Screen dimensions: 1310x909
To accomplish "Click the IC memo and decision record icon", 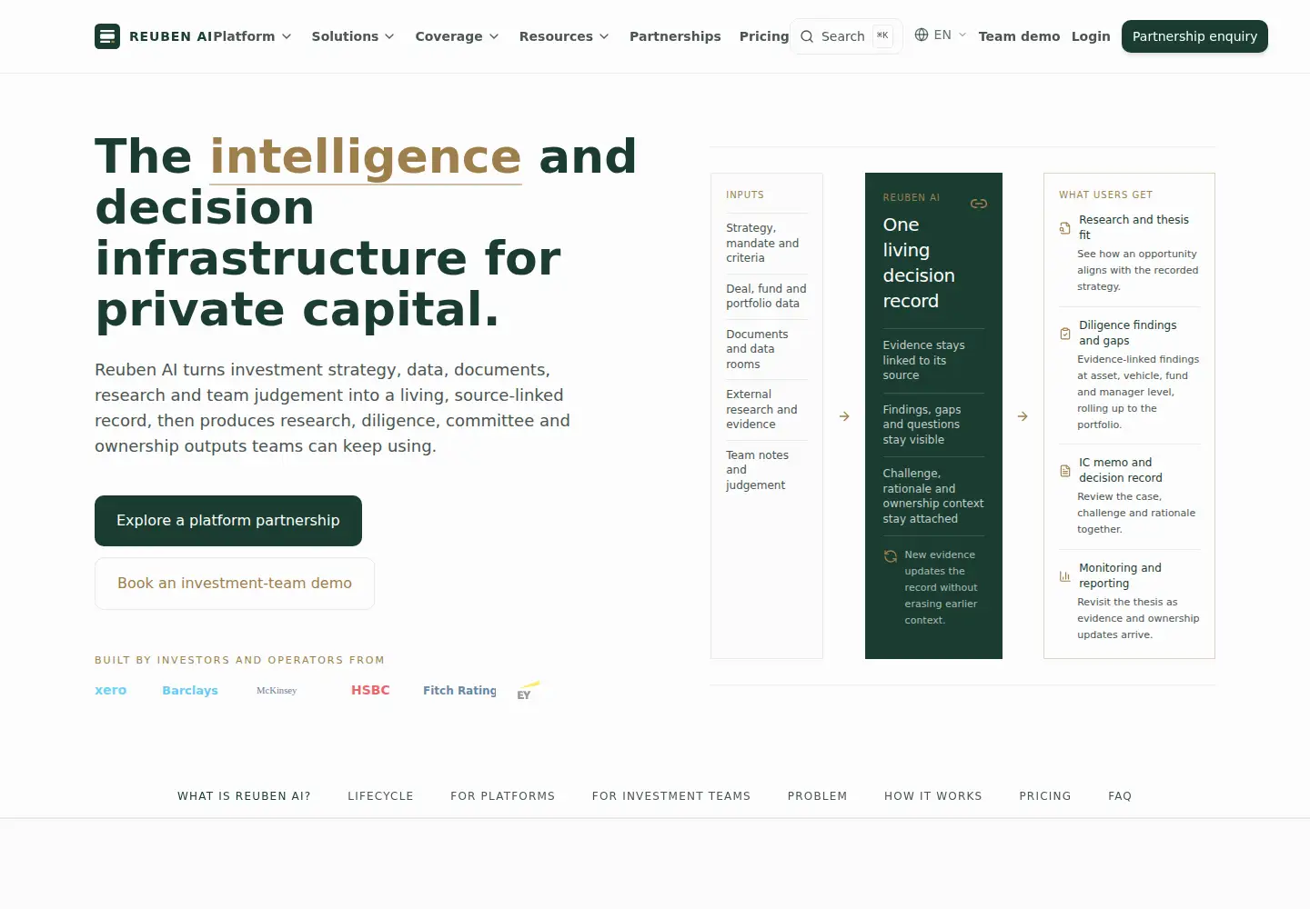I will click(x=1065, y=471).
